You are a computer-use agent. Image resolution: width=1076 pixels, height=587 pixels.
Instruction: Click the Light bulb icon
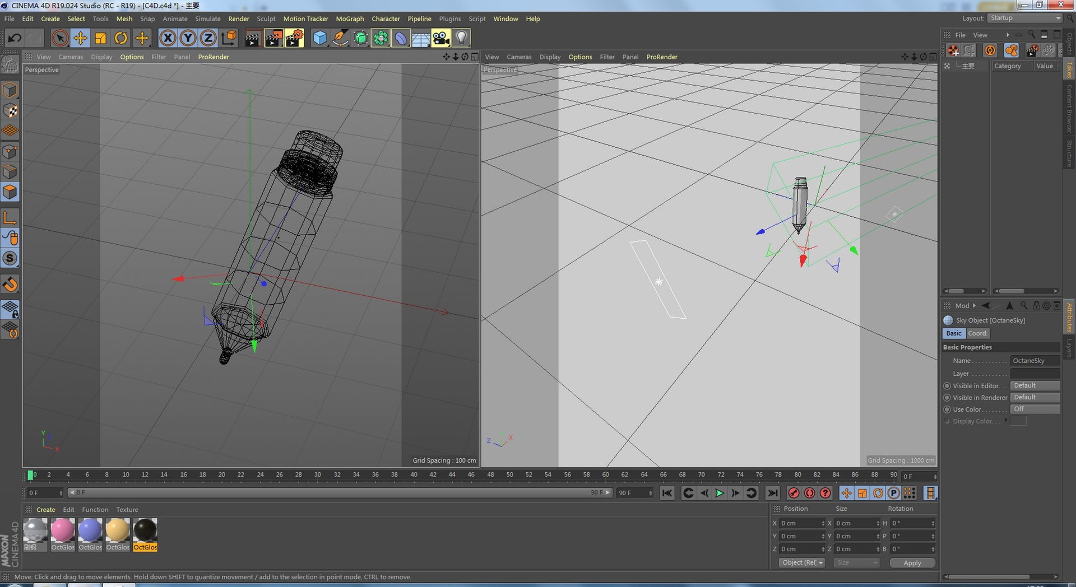(x=461, y=38)
